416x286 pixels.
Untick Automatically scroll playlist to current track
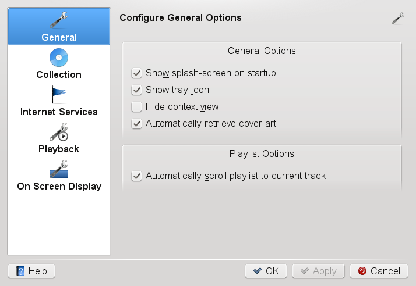(137, 176)
